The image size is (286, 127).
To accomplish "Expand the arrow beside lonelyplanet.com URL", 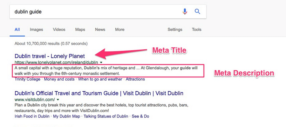I will pyautogui.click(x=101, y=62).
